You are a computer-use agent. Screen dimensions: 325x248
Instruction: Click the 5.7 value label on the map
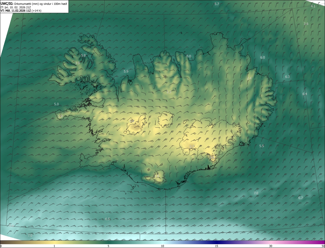click(x=217, y=4)
